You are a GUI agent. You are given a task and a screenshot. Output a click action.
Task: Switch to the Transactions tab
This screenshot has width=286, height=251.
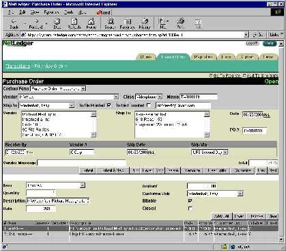coord(173,57)
